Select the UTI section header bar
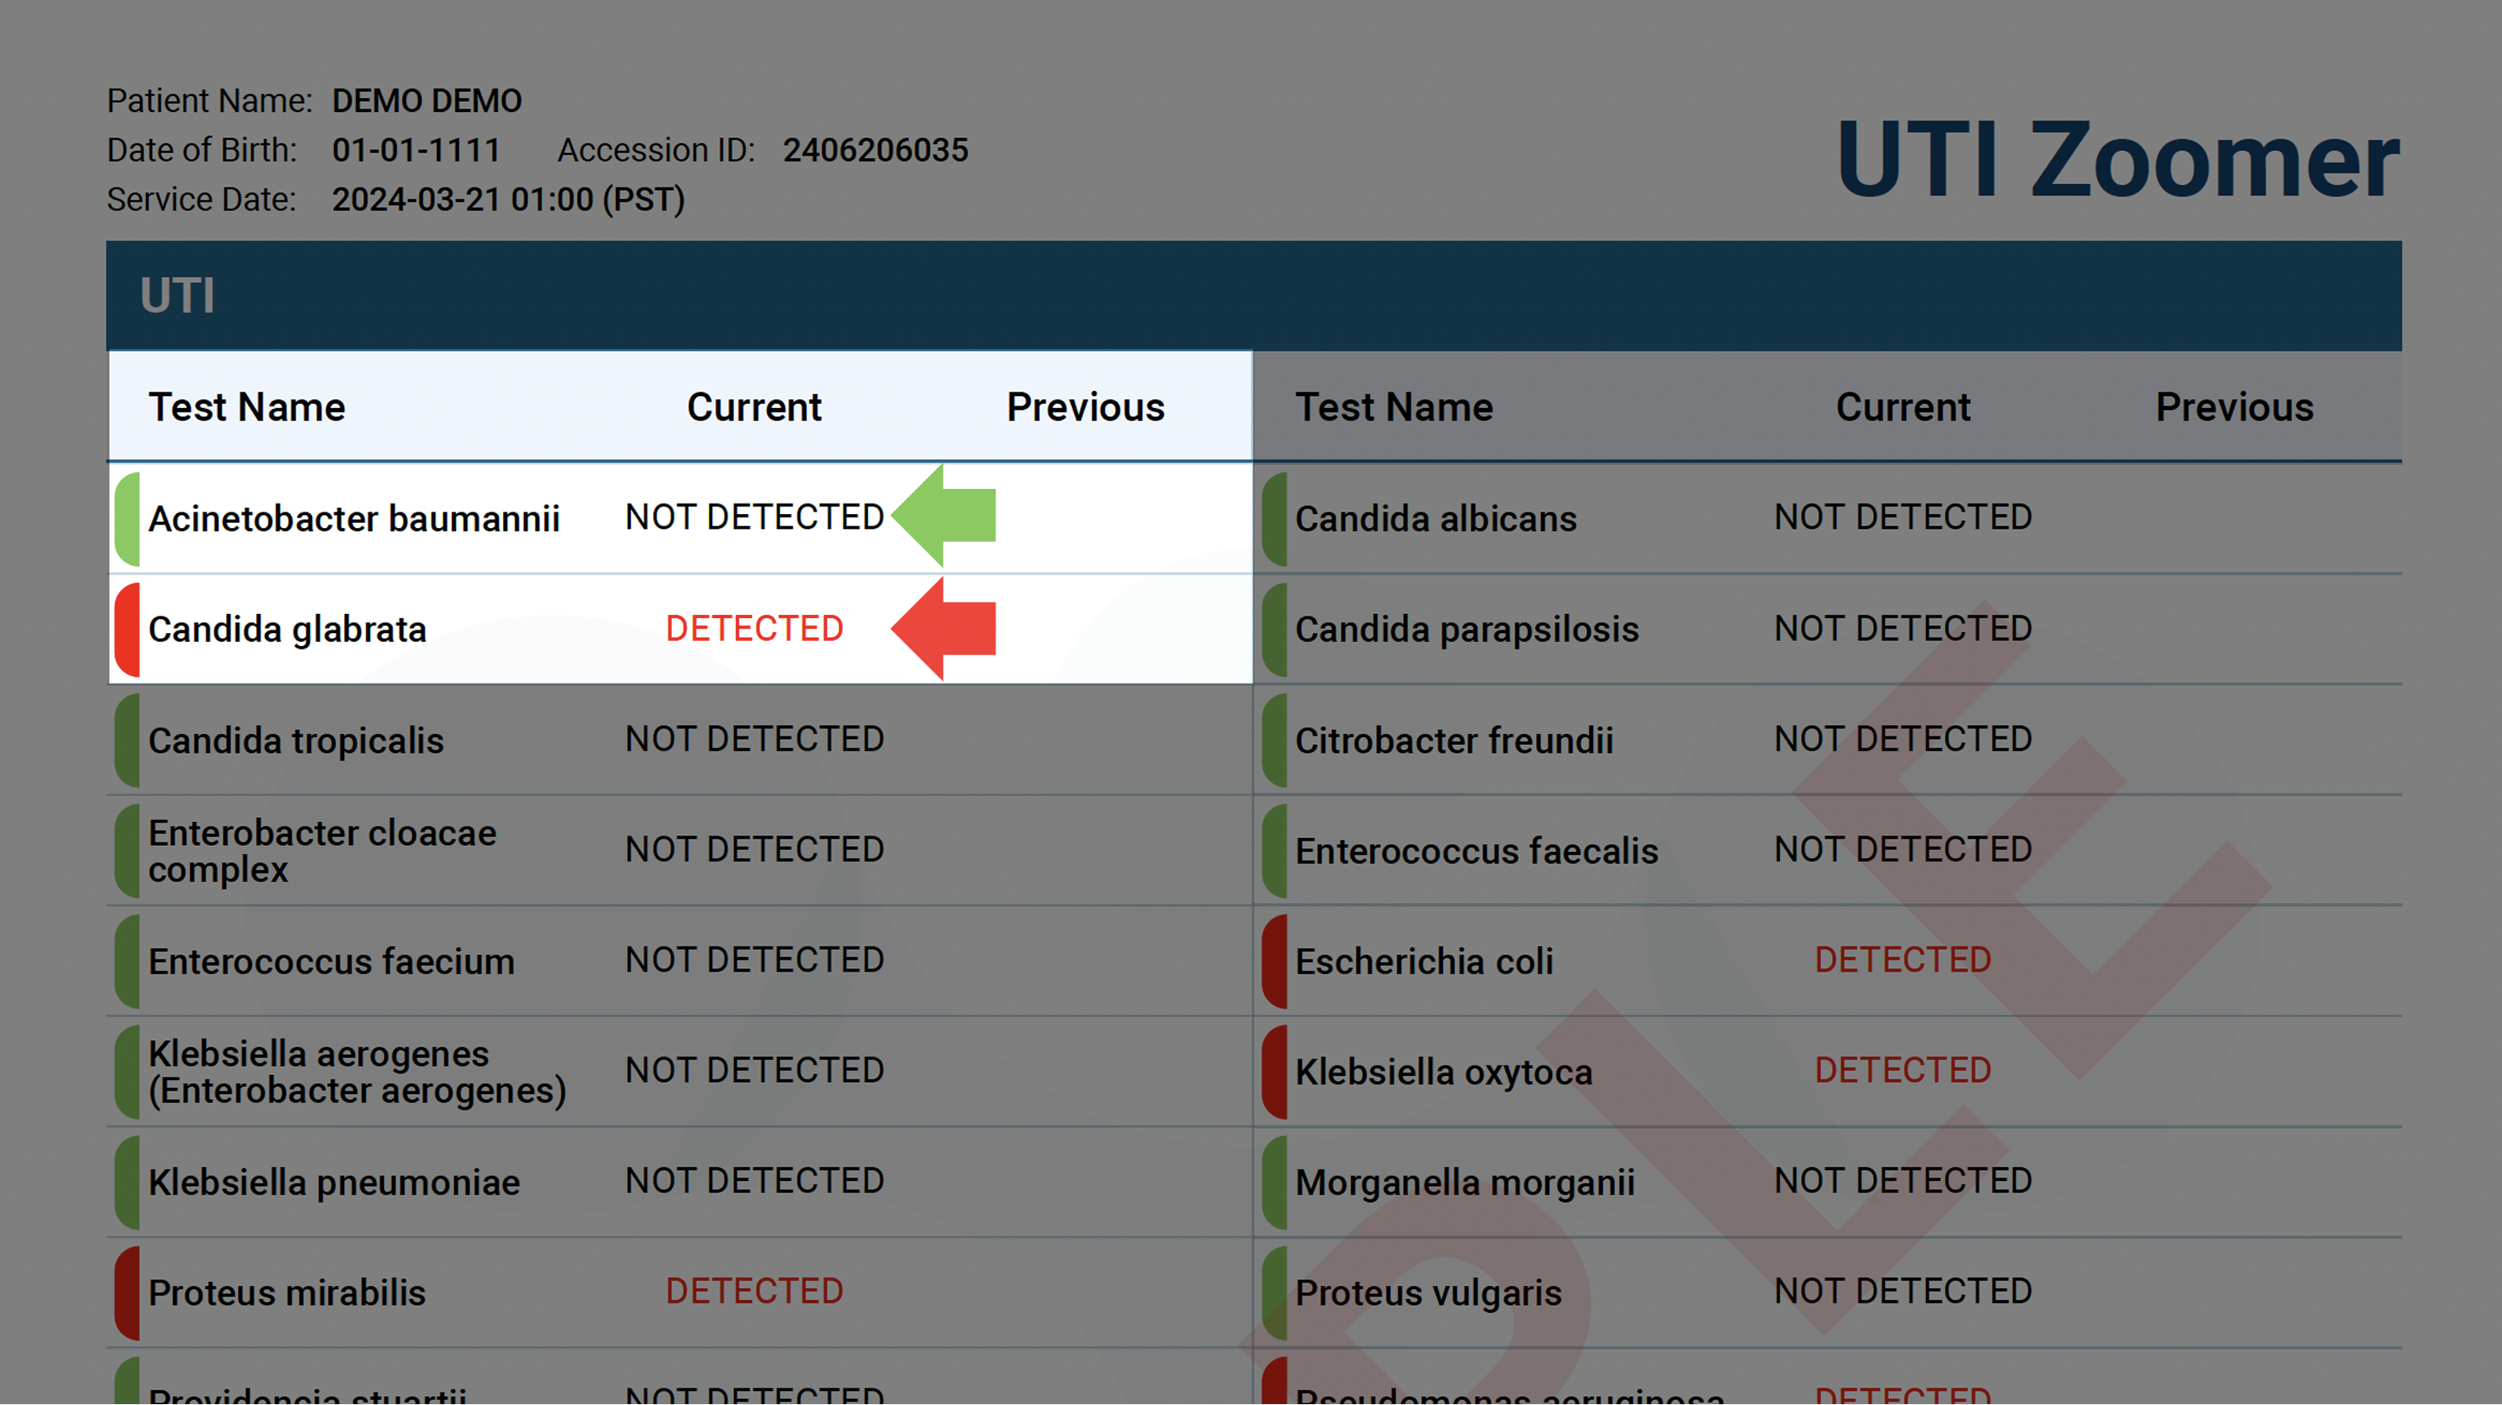 pos(1253,295)
